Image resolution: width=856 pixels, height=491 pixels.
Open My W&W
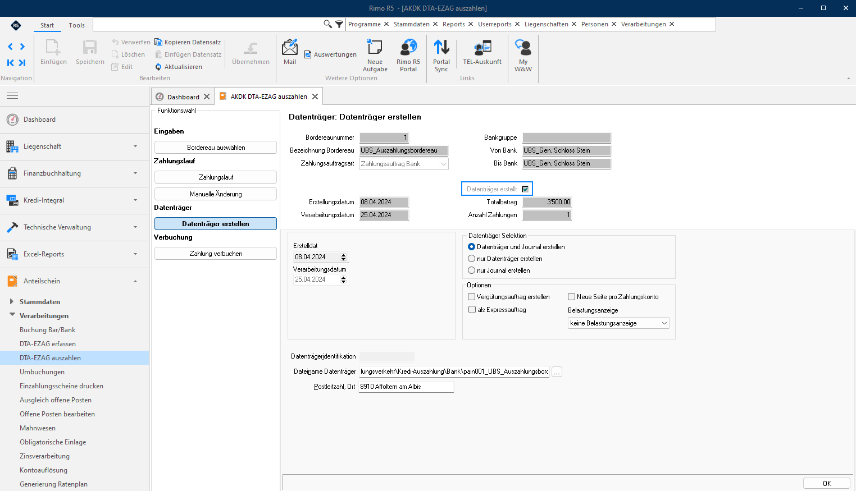coord(523,56)
